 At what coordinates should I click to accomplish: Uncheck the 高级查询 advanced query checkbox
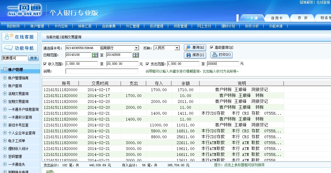[212, 47]
